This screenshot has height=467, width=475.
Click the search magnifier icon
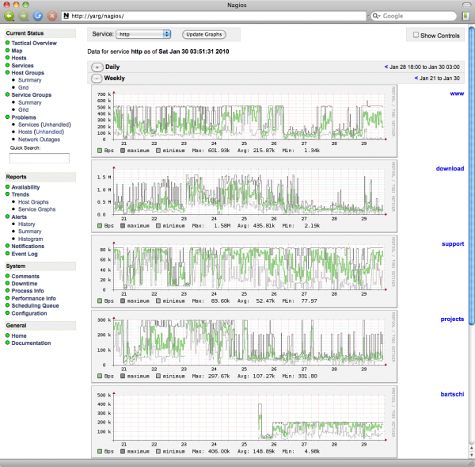pyautogui.click(x=376, y=15)
